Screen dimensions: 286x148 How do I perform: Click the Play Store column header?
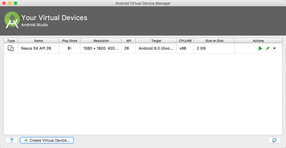tap(69, 41)
